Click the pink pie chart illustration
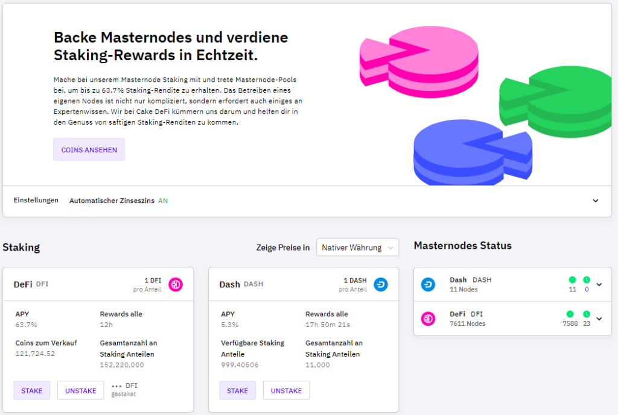 click(x=419, y=62)
